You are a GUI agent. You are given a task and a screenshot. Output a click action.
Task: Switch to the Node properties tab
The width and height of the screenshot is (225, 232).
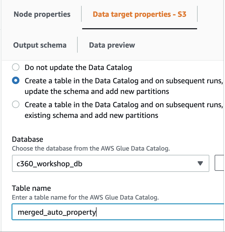pyautogui.click(x=42, y=14)
